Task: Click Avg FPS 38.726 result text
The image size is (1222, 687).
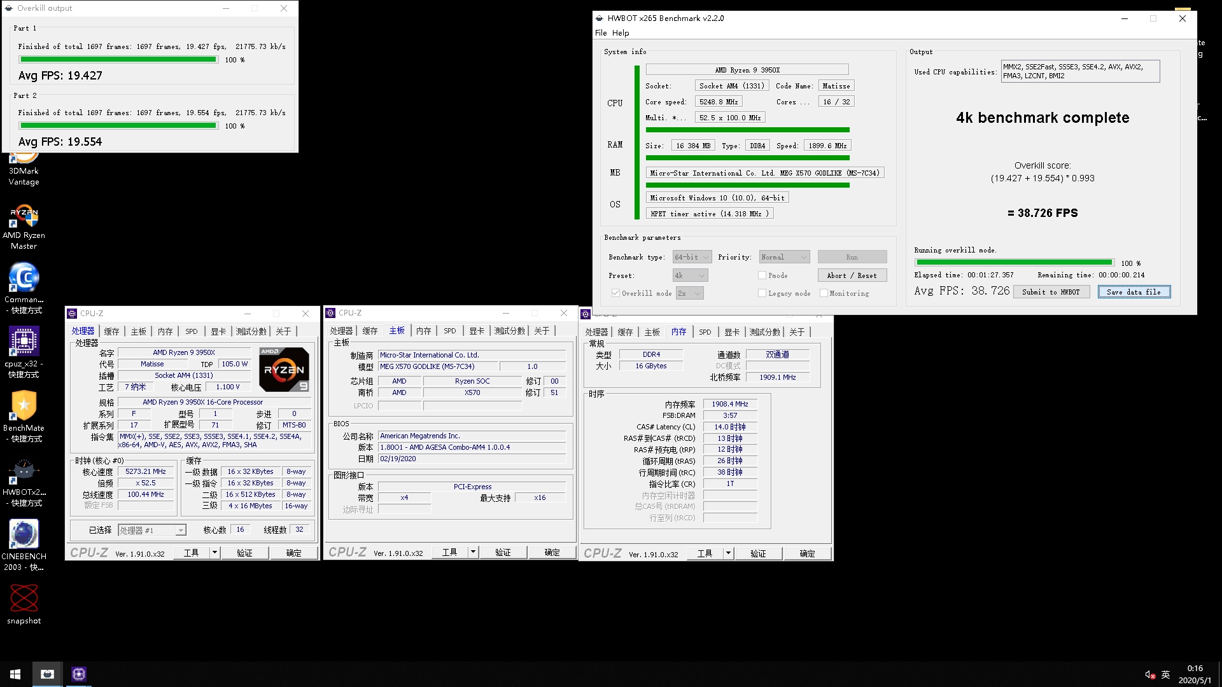Action: click(962, 291)
